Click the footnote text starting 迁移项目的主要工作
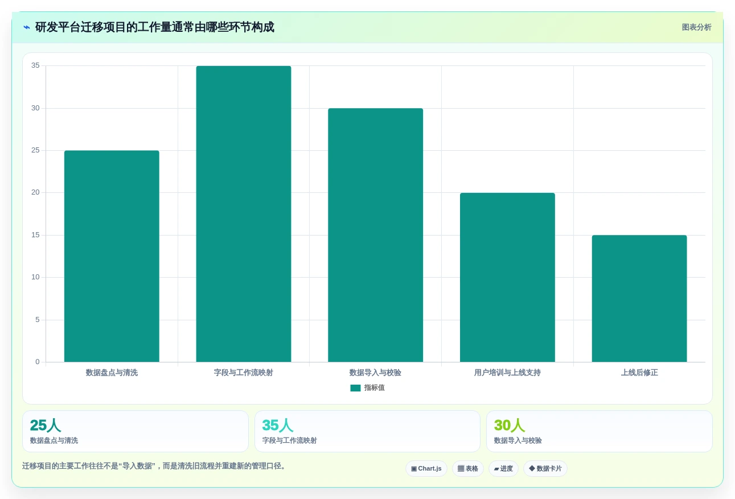The image size is (735, 499). 154,466
